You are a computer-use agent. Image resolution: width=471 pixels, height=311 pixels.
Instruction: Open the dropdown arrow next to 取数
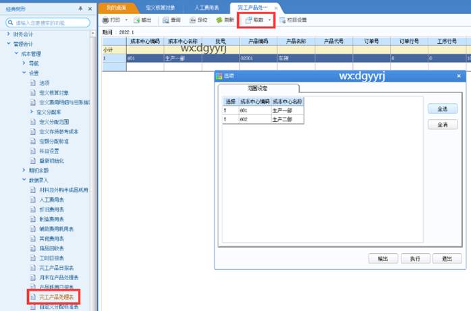(269, 20)
